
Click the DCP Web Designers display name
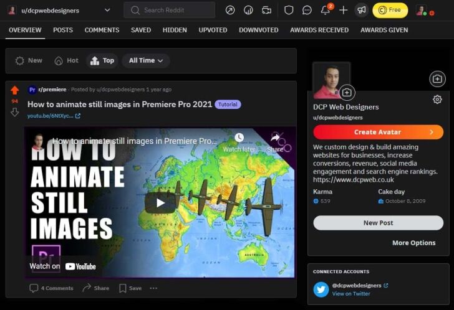(345, 107)
